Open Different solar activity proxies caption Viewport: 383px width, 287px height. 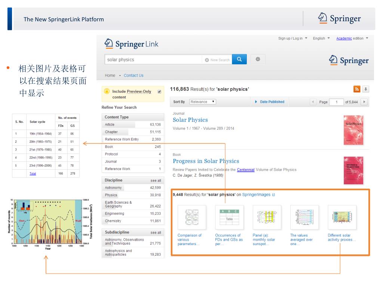(x=341, y=237)
